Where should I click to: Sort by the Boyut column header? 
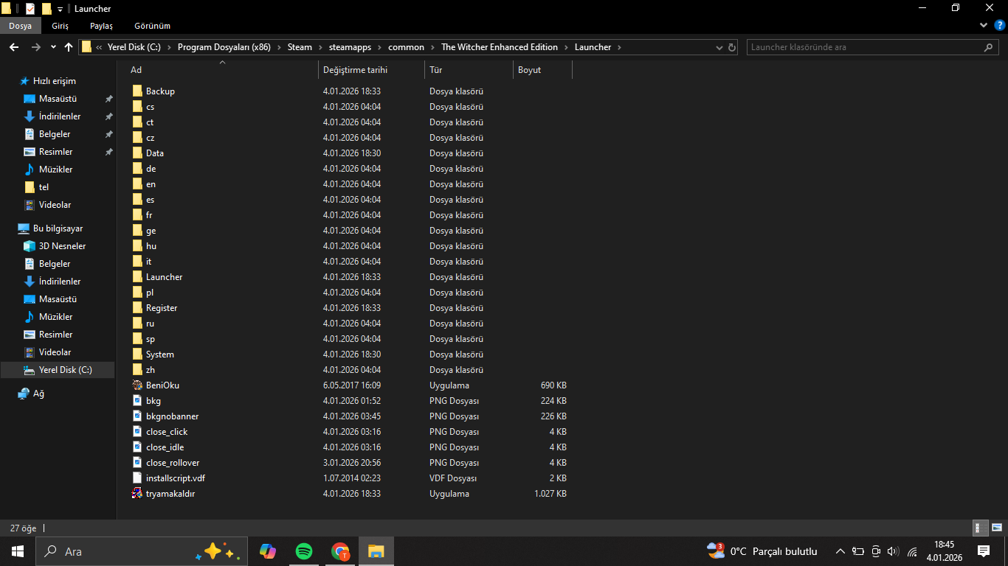pos(542,70)
